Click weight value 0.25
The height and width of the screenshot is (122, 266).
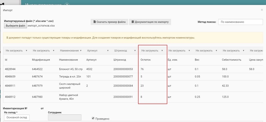coord(197,97)
